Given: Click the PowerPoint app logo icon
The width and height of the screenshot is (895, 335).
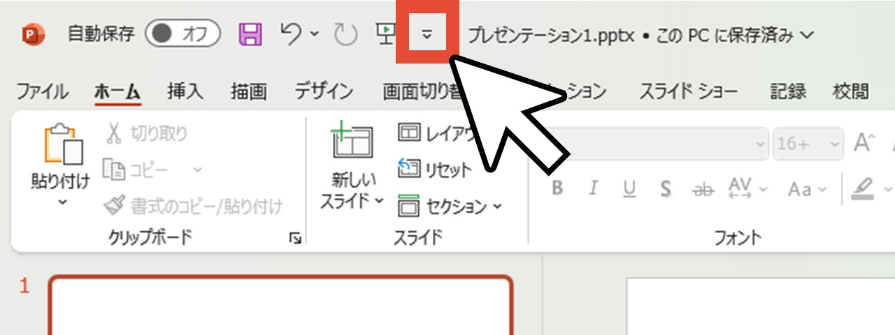Looking at the screenshot, I should coord(33,34).
